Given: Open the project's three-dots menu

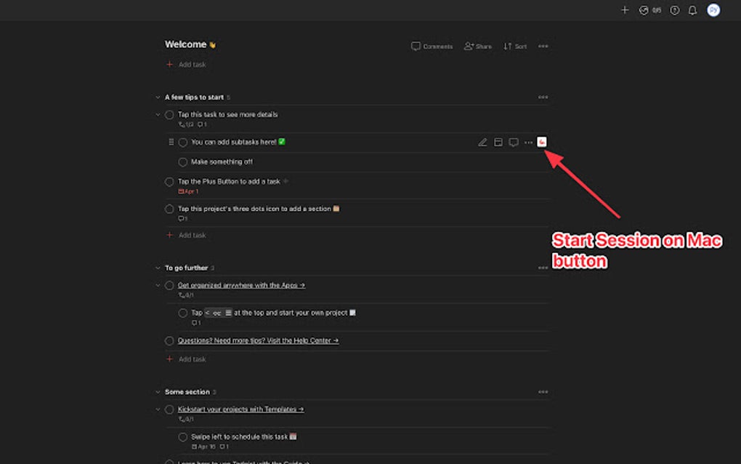Looking at the screenshot, I should pos(543,46).
